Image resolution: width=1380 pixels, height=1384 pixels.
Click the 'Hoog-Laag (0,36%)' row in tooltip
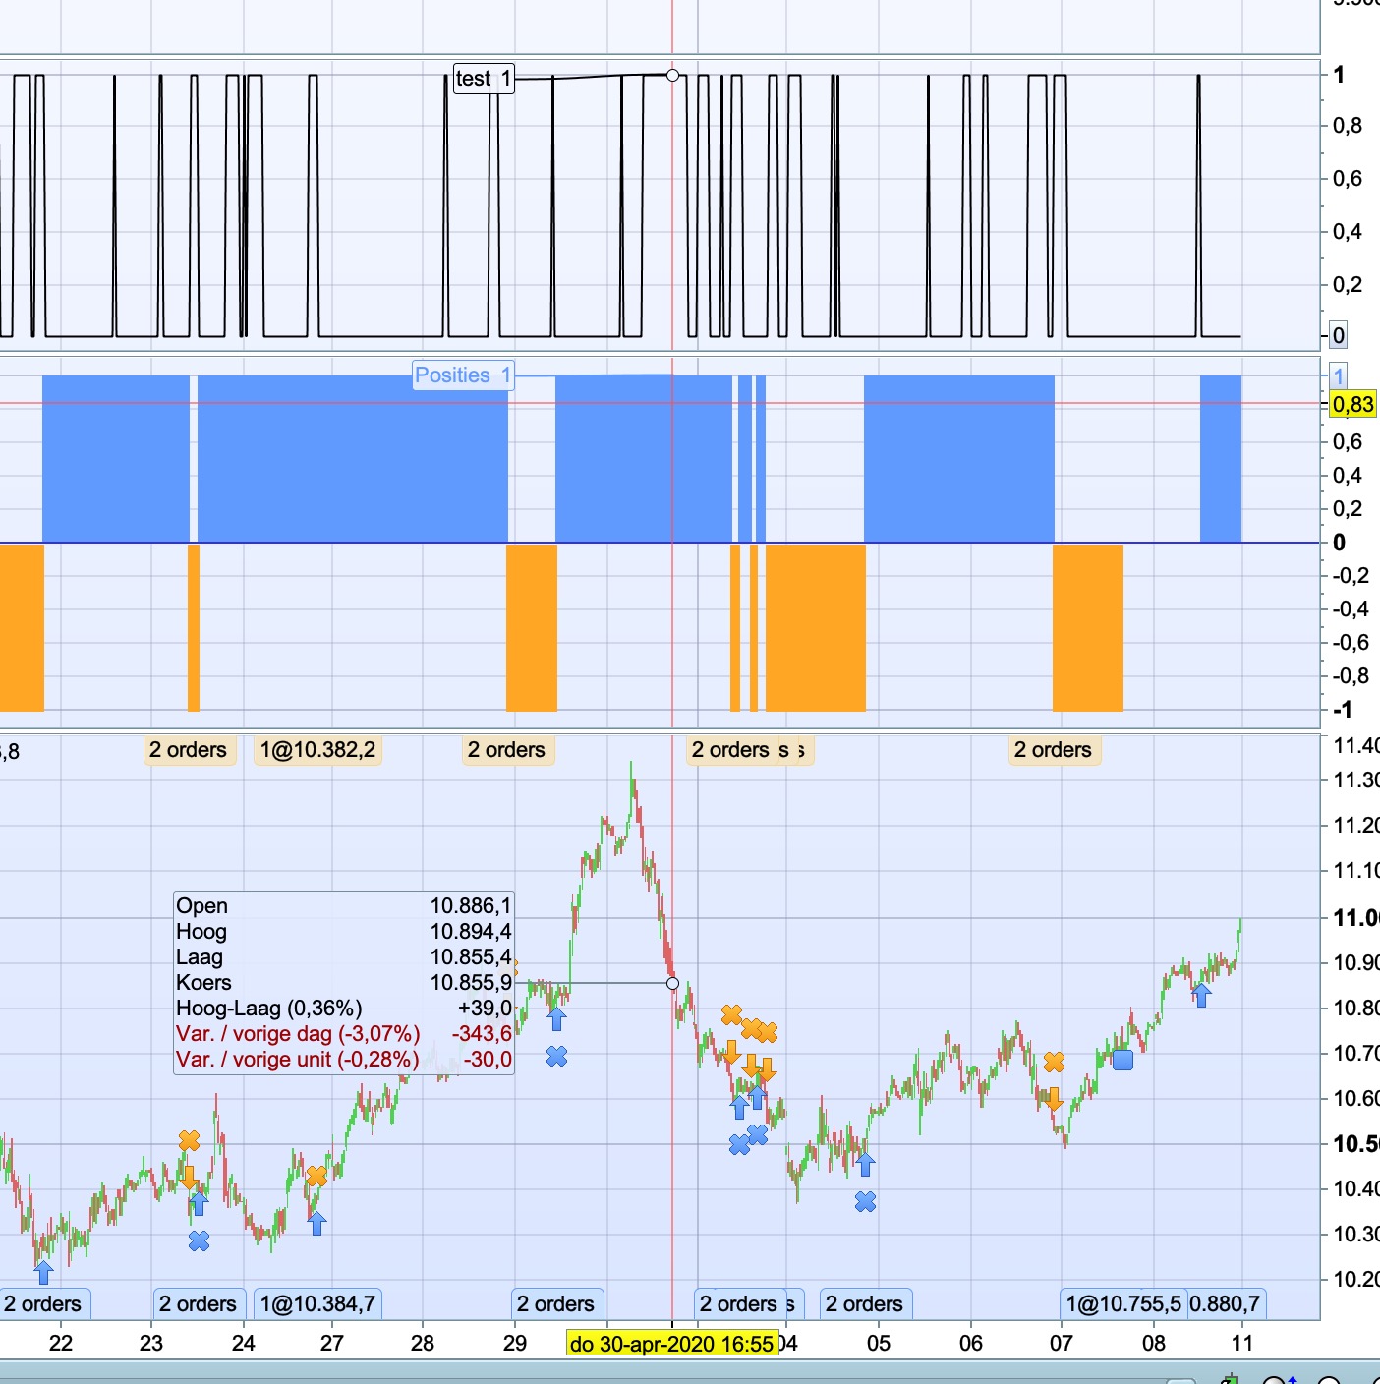coord(344,1008)
